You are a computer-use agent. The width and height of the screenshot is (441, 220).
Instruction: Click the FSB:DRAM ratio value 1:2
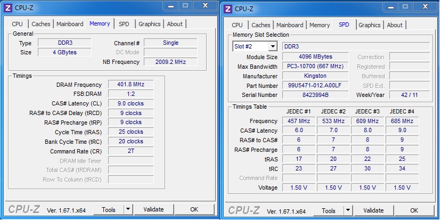pos(131,94)
